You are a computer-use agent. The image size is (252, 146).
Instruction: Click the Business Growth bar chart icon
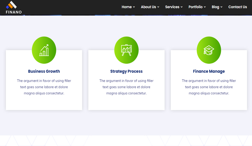tap(44, 50)
